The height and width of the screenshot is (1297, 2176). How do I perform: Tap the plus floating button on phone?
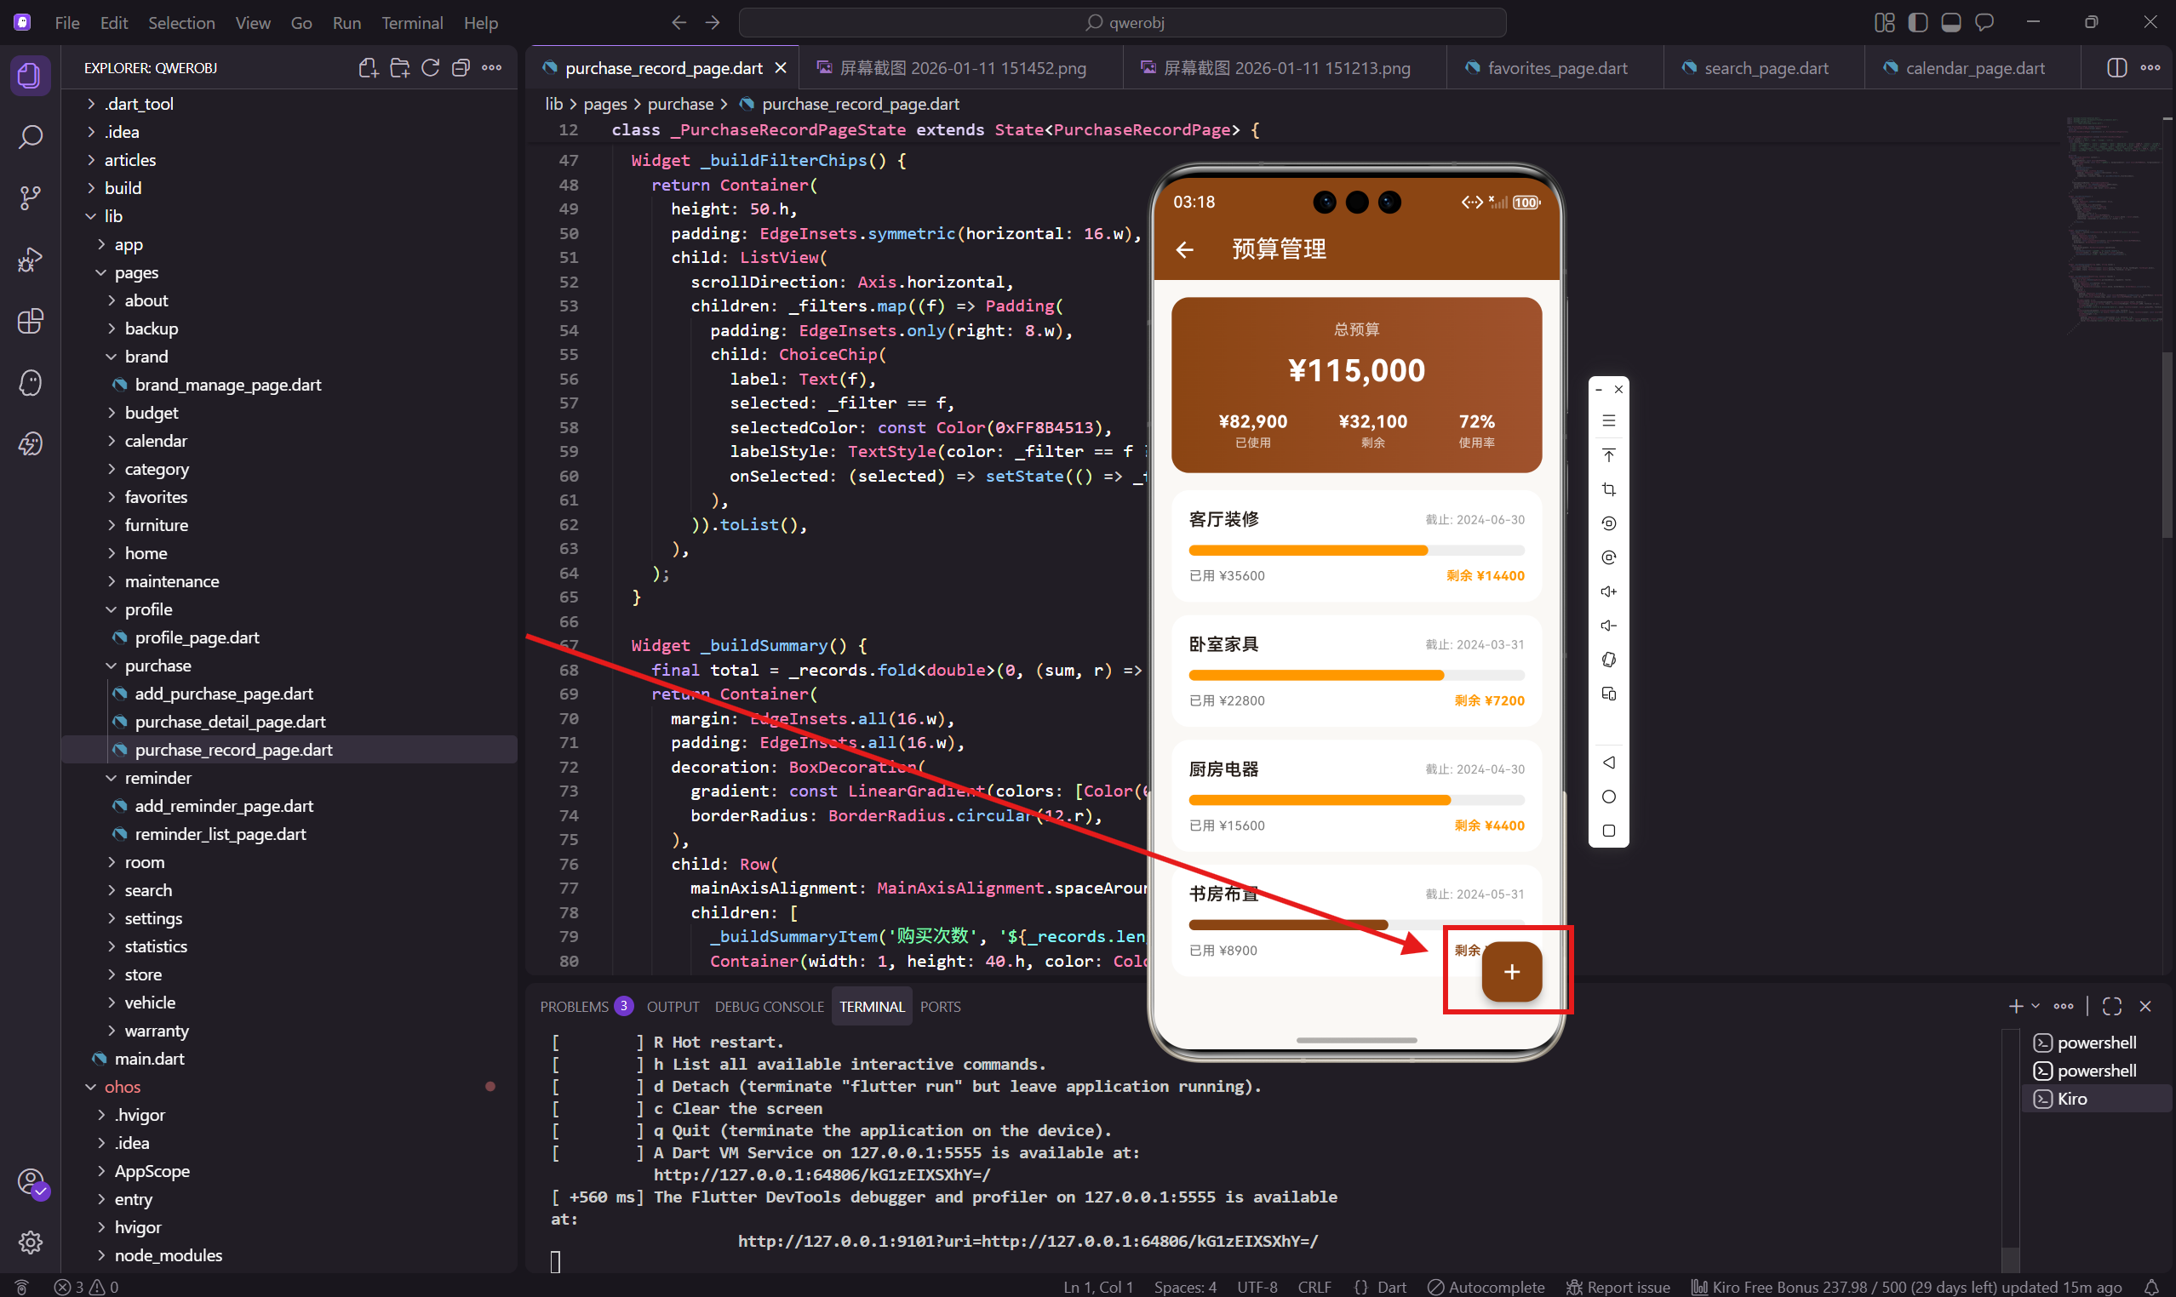point(1512,971)
